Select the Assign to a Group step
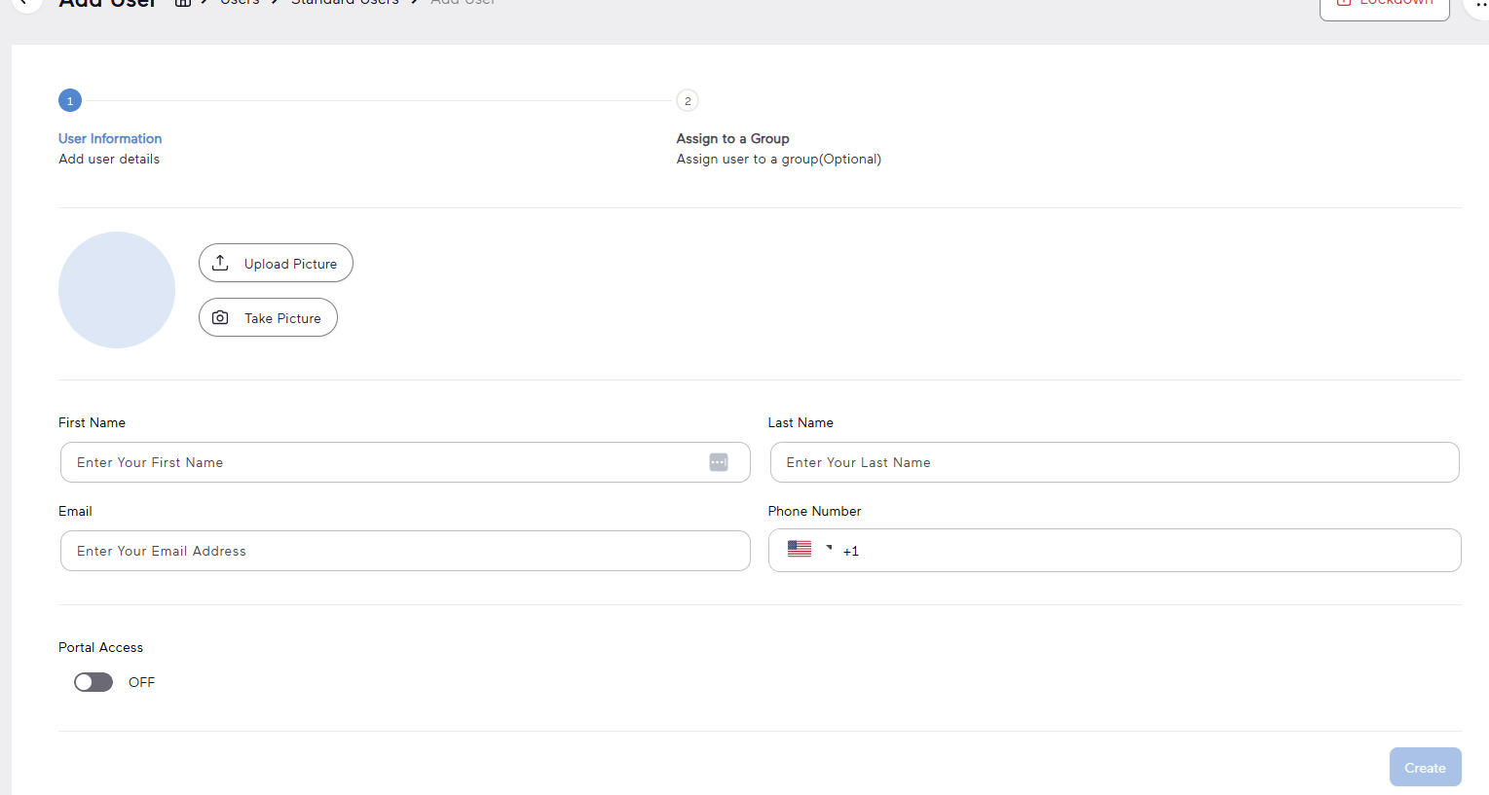1489x795 pixels. click(x=732, y=138)
